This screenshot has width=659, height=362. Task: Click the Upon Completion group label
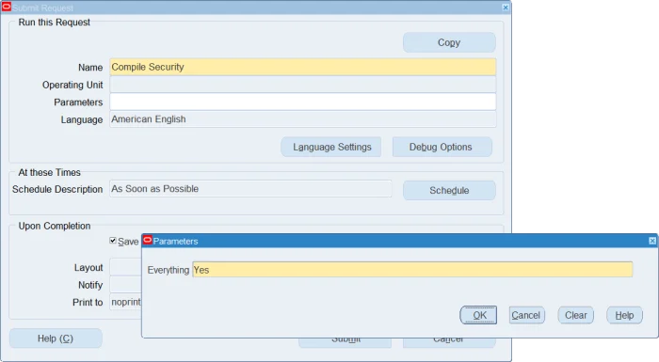click(x=55, y=226)
